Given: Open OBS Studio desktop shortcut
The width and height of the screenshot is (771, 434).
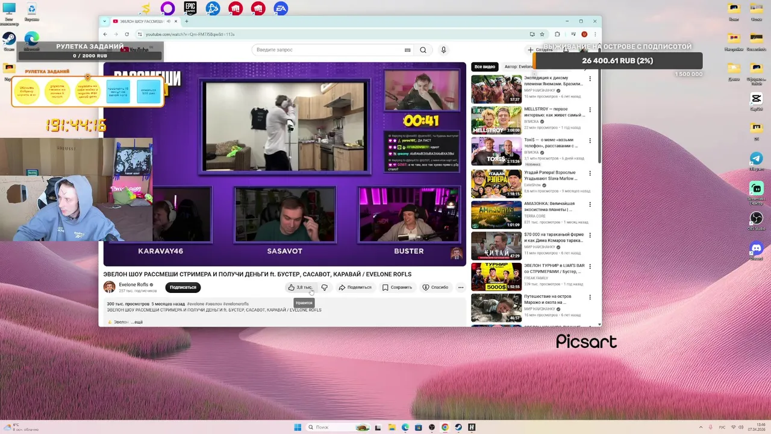Looking at the screenshot, I should 757,221.
